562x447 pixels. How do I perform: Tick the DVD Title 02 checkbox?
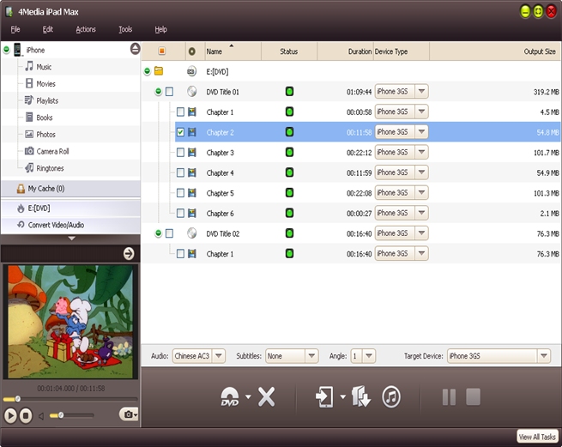[169, 233]
